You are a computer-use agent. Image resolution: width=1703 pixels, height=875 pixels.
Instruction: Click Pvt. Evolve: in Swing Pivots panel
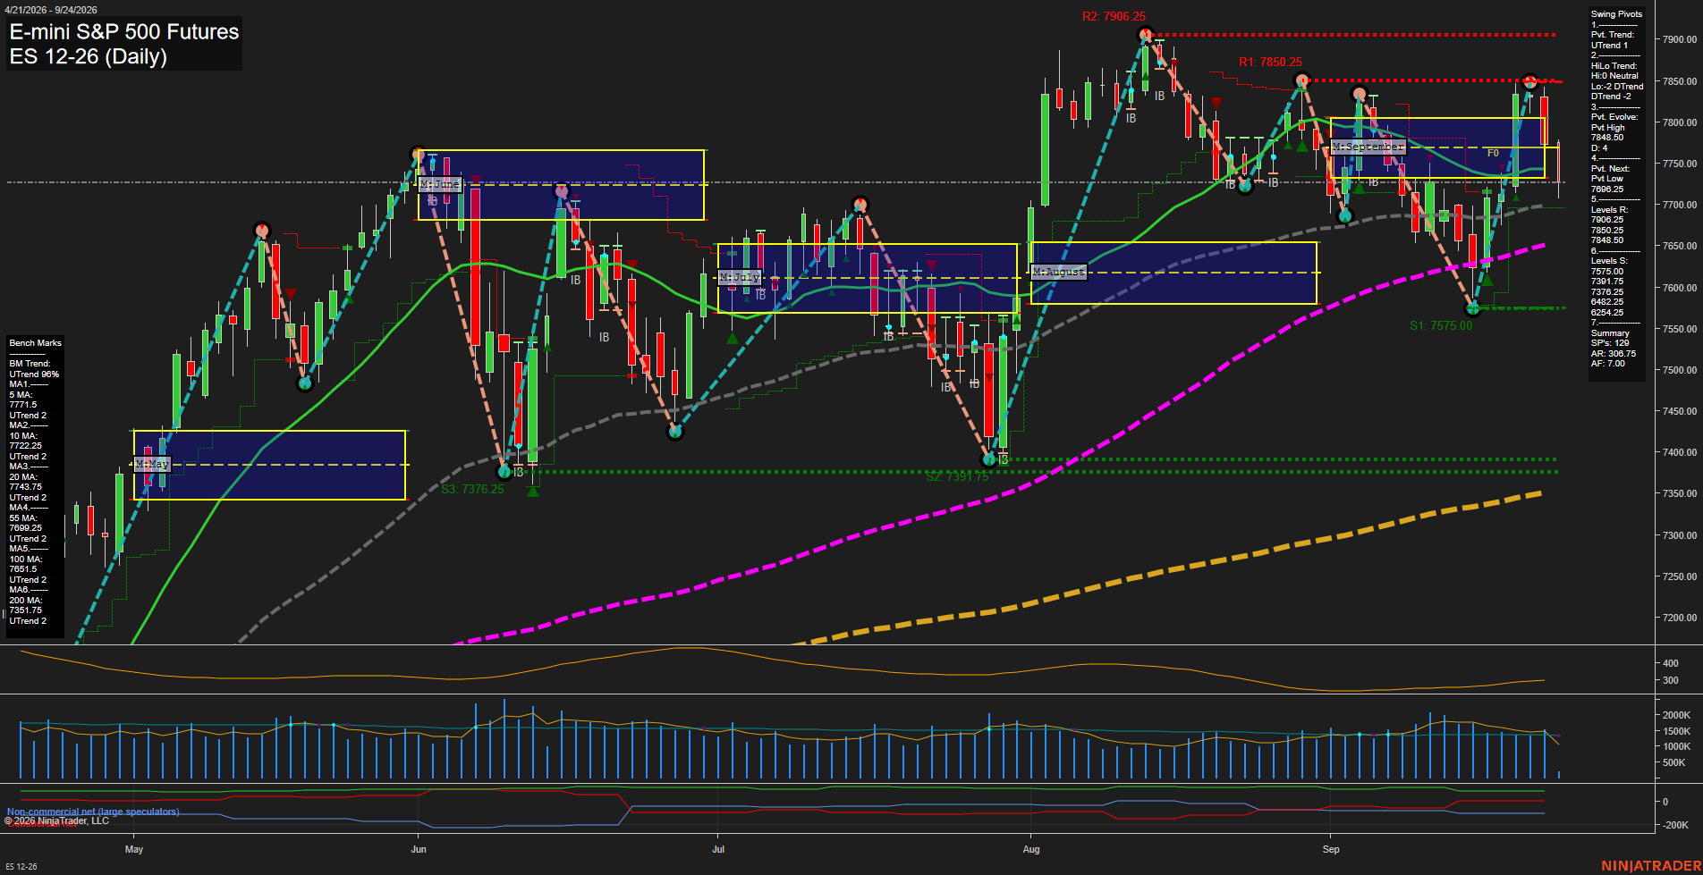pos(1614,117)
